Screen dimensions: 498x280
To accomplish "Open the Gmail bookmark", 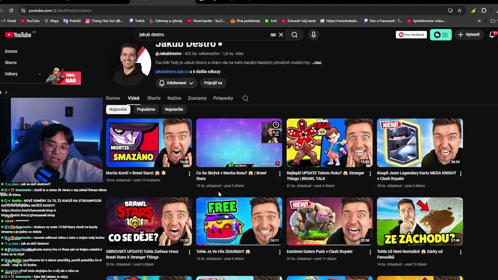I will (9, 21).
